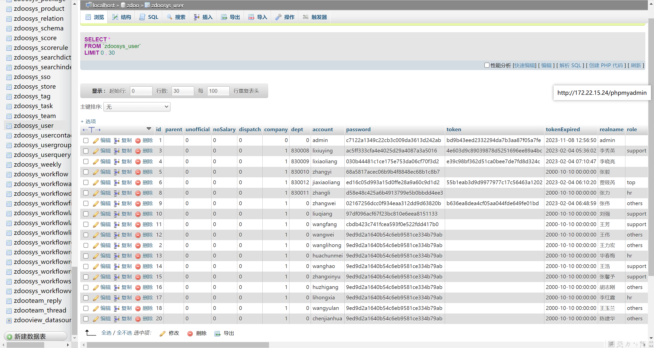Open zdoosys_workflow table in sidebar
This screenshot has width=654, height=348.
(x=41, y=174)
